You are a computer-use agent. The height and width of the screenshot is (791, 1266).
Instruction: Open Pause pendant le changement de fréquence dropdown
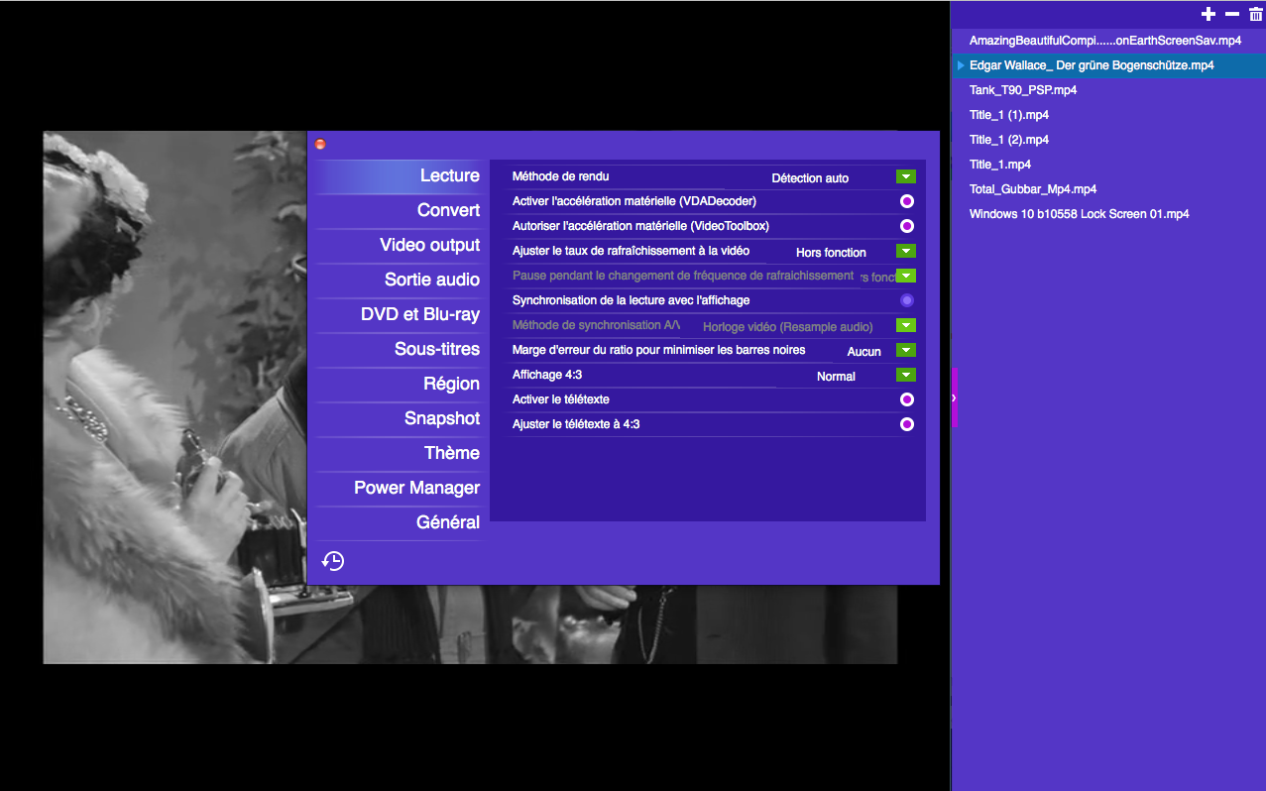click(x=905, y=276)
